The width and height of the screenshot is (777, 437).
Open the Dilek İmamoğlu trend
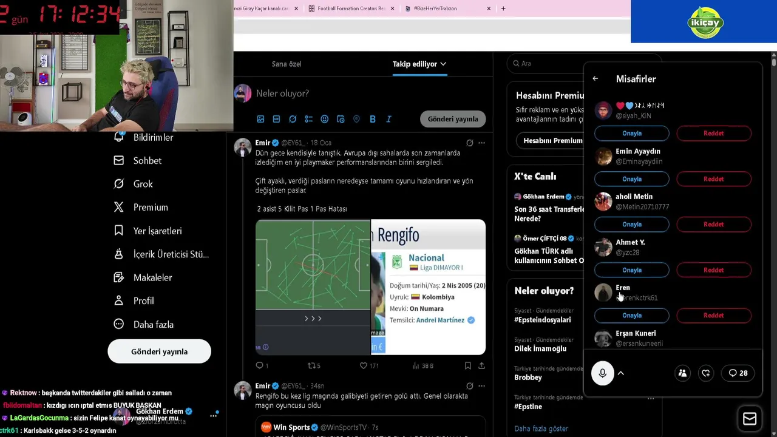[x=540, y=348]
